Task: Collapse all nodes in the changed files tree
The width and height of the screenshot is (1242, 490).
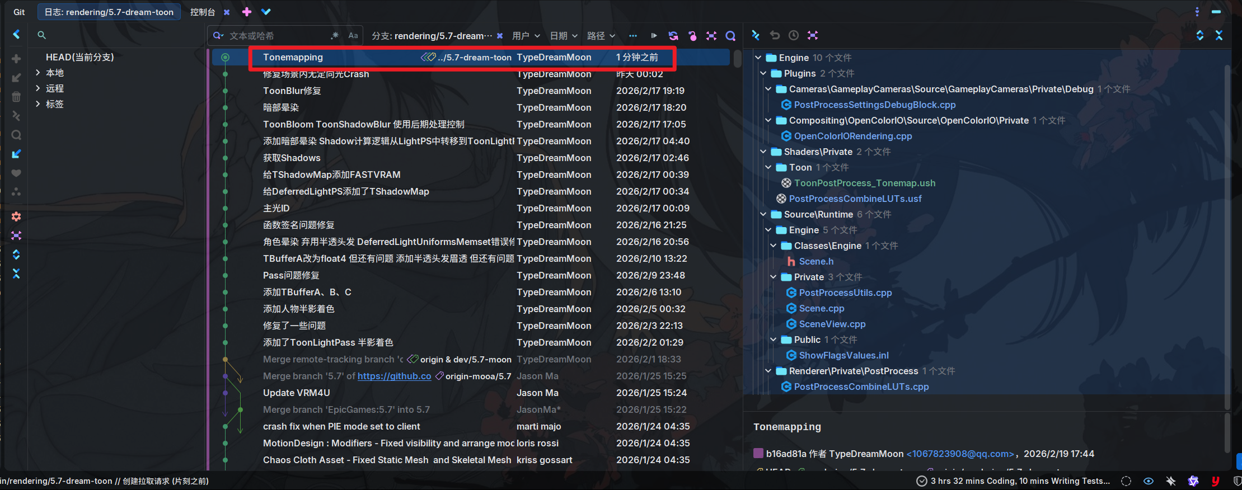Action: coord(1219,35)
